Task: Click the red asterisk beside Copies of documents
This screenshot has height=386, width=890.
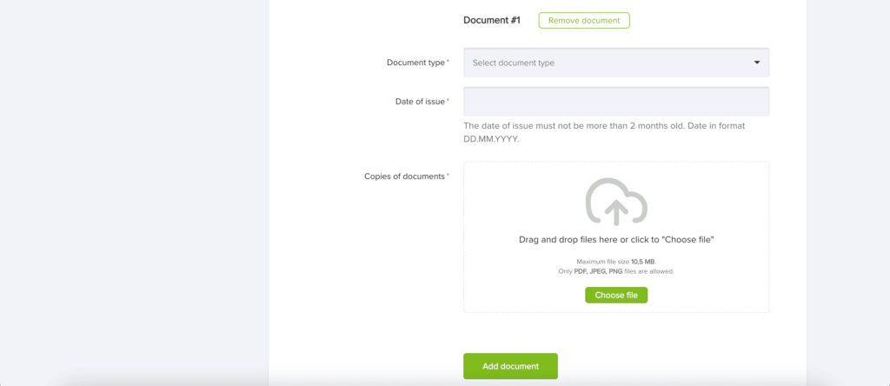Action: (x=448, y=174)
